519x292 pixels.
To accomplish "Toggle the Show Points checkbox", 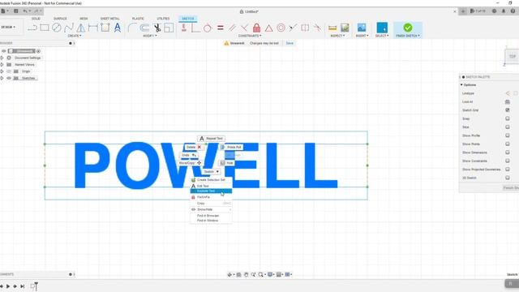I will coord(507,144).
